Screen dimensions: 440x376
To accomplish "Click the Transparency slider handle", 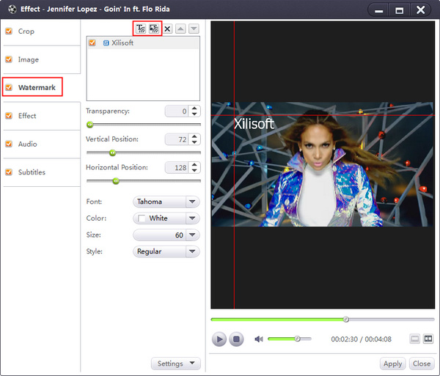I will click(89, 125).
